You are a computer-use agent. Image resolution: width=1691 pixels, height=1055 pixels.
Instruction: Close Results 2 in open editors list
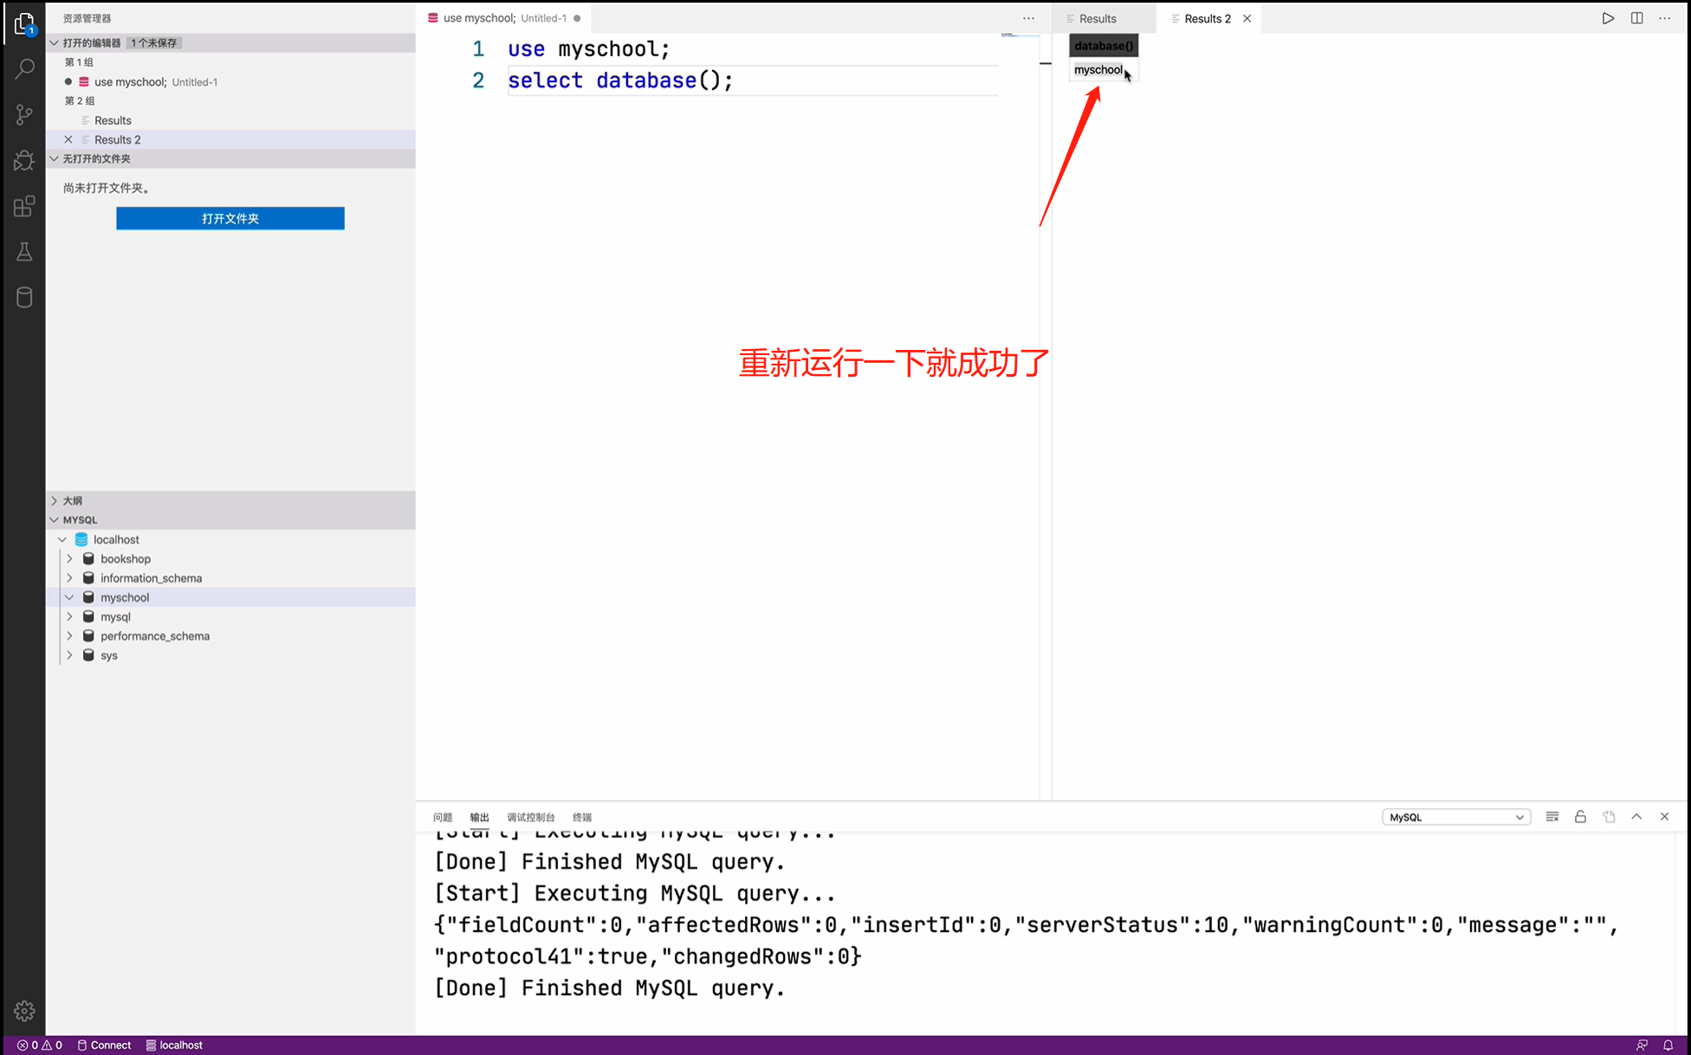tap(68, 139)
